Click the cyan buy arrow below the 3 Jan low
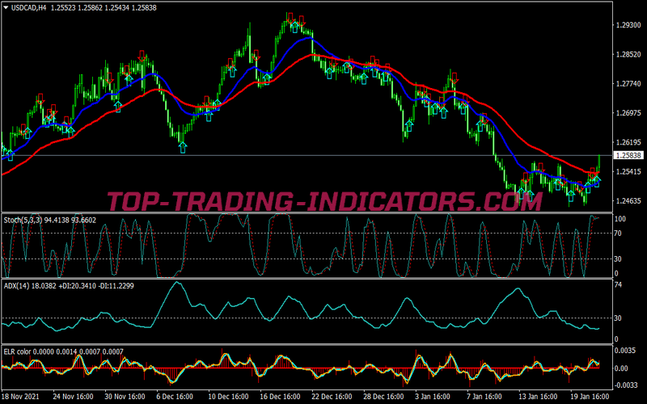 409,125
